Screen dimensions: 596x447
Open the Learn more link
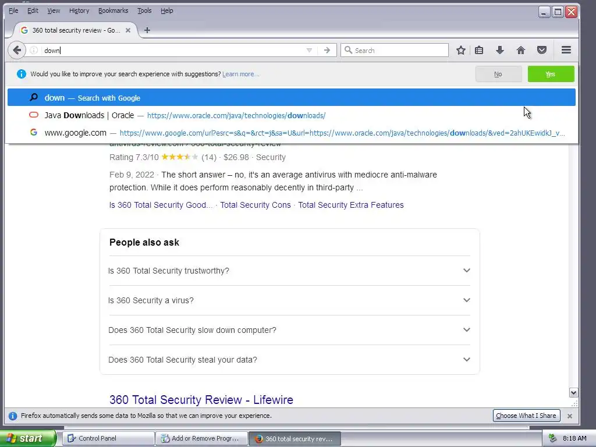coord(240,74)
